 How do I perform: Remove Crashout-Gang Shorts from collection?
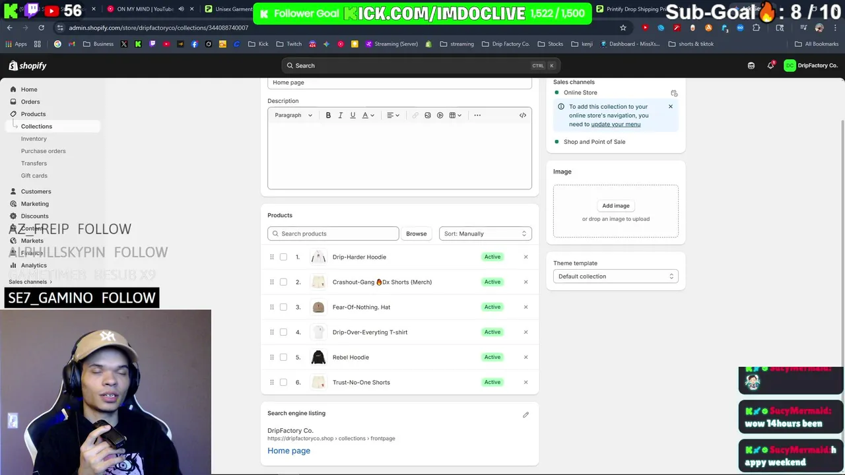(525, 282)
